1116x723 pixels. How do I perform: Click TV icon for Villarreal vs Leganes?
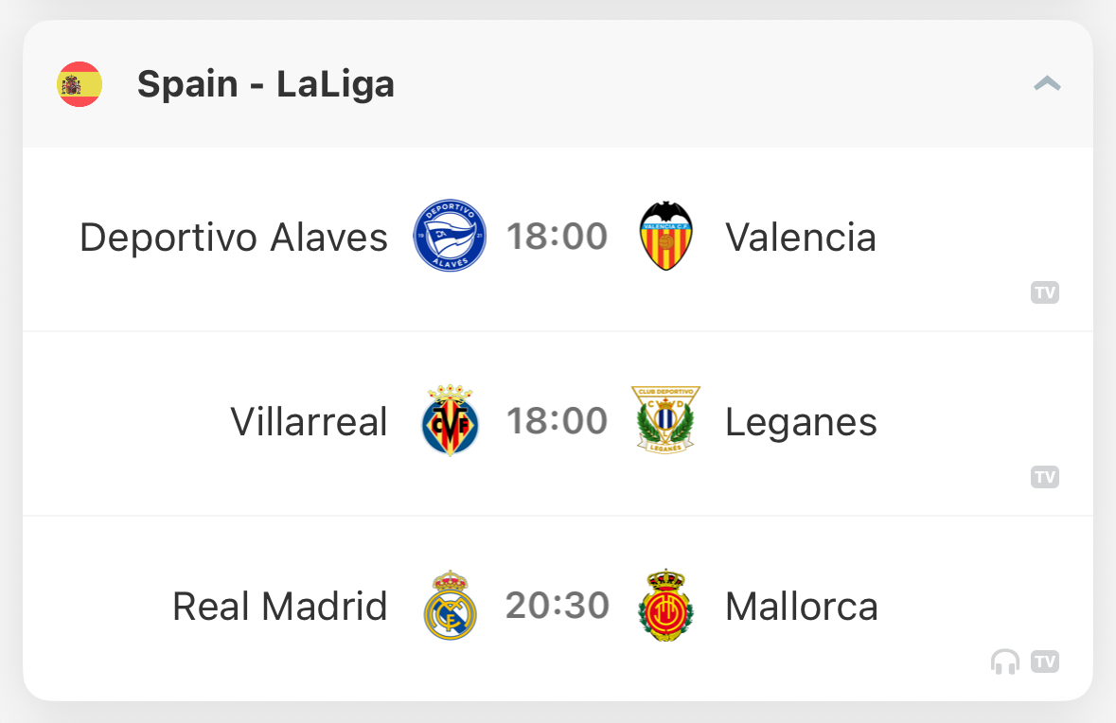pyautogui.click(x=1045, y=477)
